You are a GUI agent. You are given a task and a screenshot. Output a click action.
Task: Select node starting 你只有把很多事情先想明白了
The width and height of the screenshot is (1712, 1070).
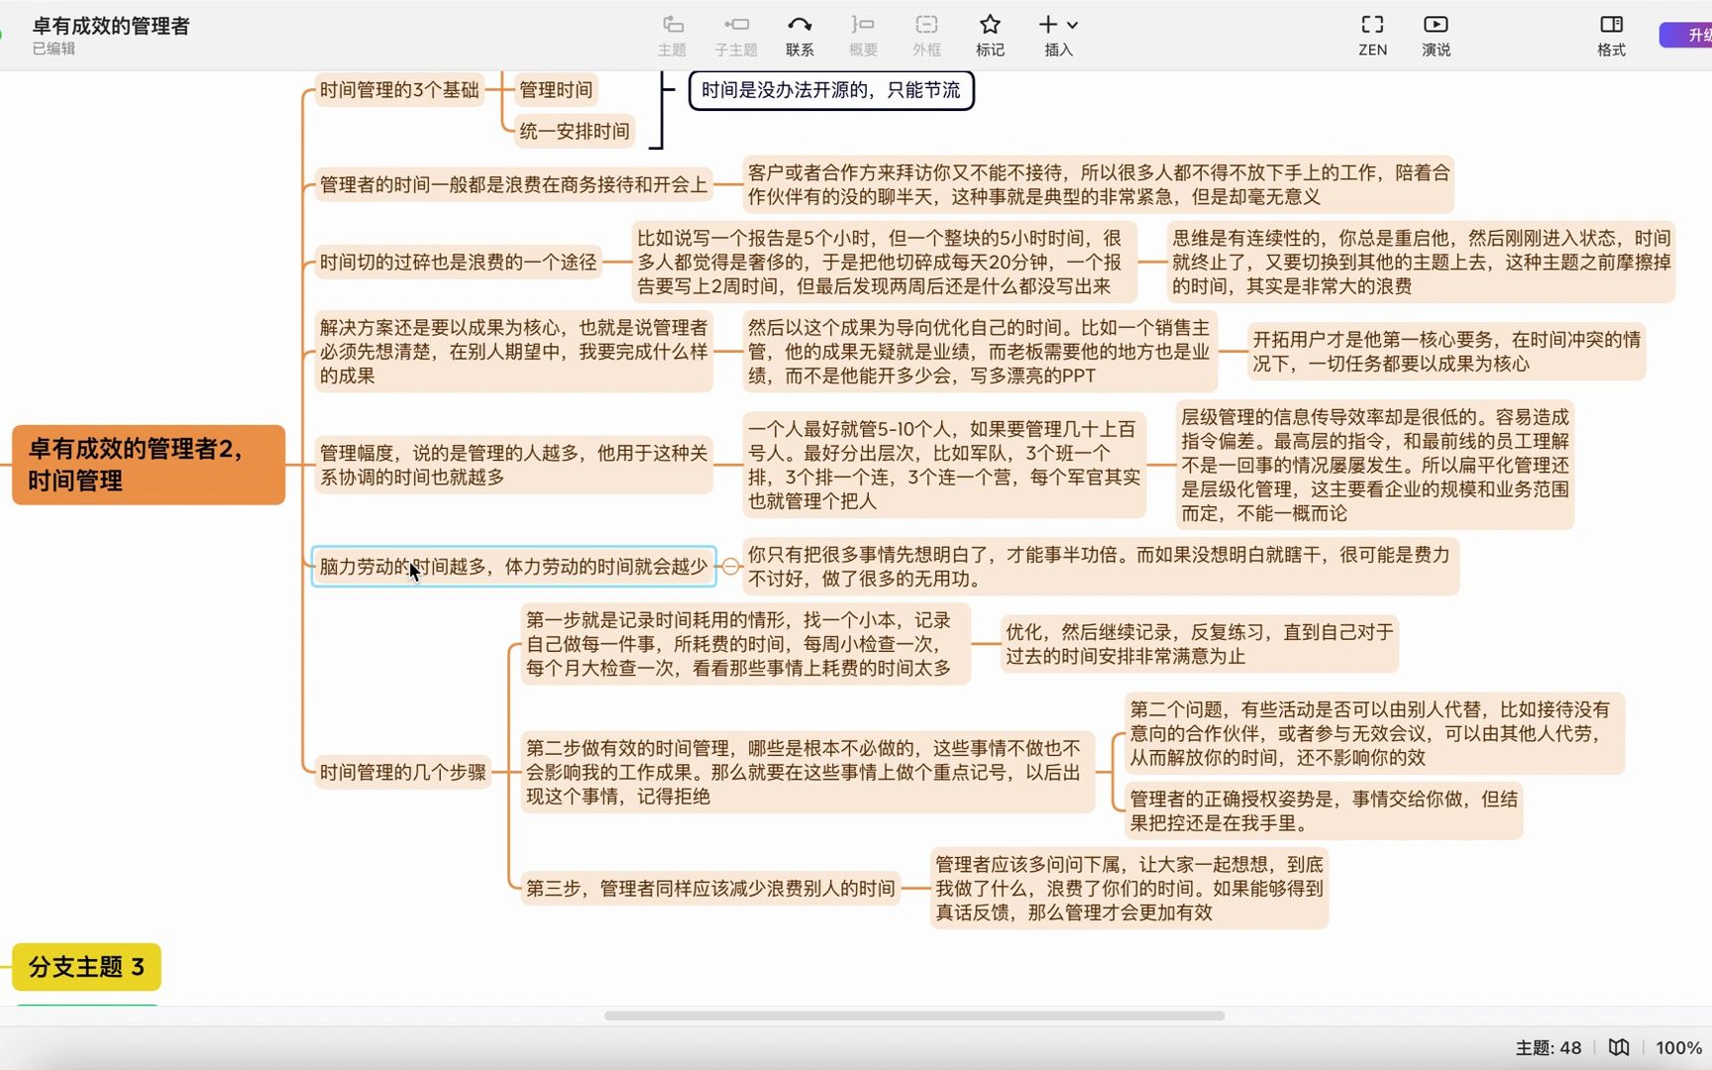click(x=1101, y=567)
